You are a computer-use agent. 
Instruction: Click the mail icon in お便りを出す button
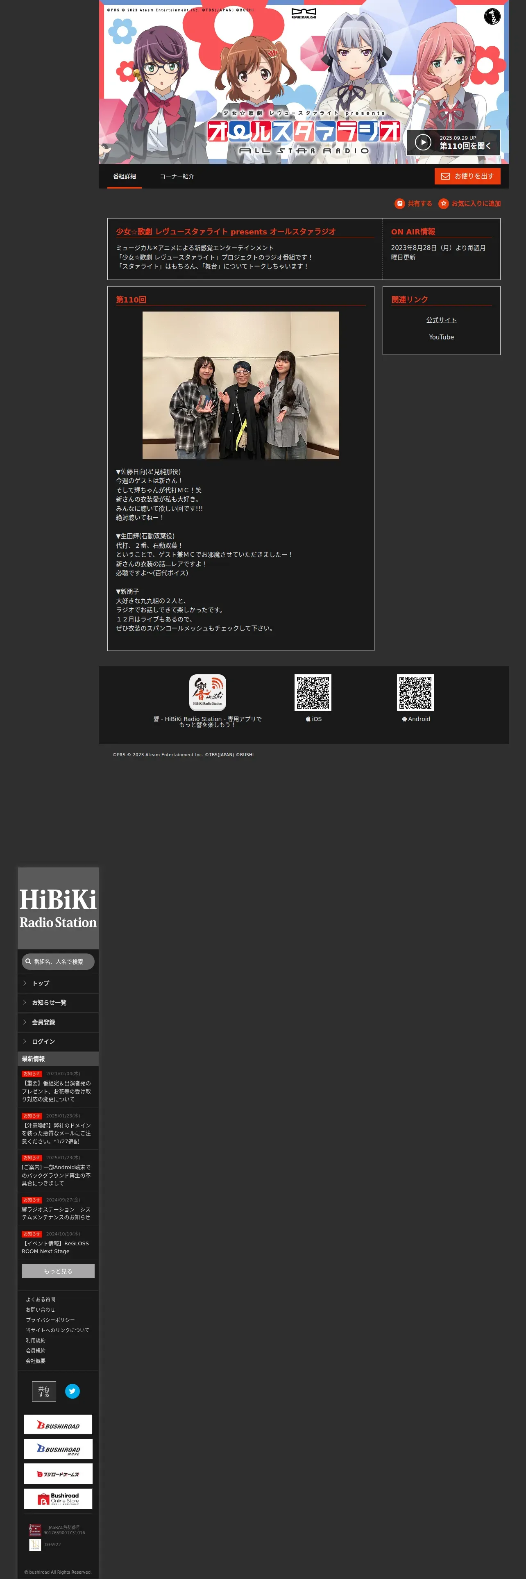[445, 177]
